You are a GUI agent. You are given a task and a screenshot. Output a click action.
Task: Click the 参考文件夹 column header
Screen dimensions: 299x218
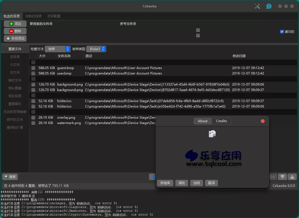coord(128,24)
